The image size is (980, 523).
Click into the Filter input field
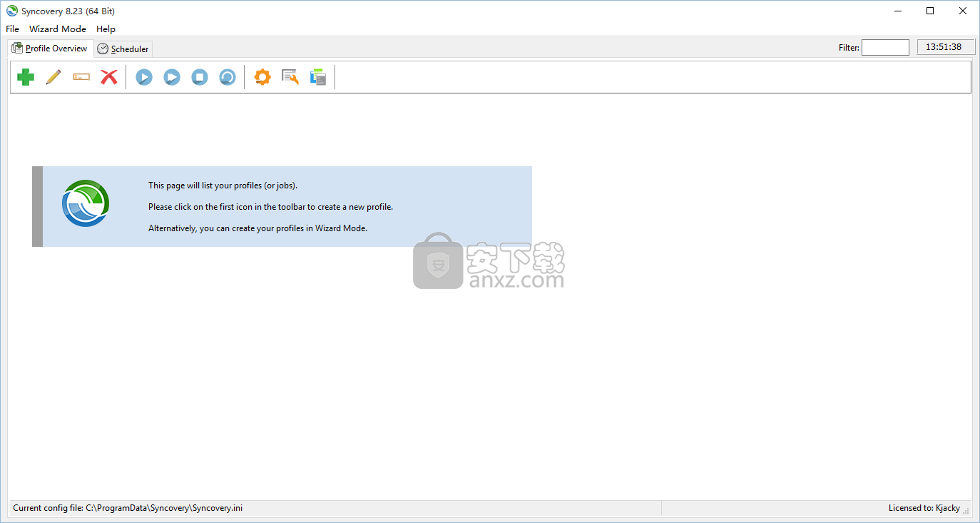coord(885,48)
